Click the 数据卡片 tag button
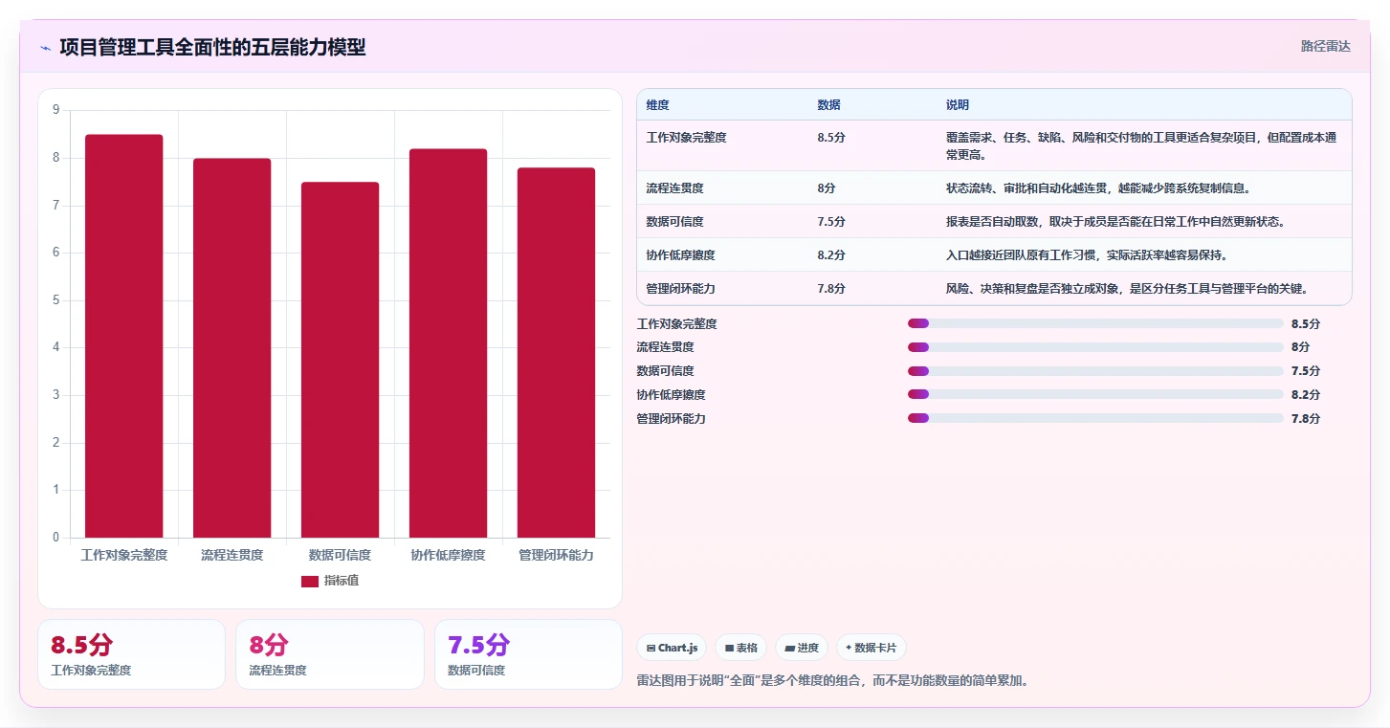The image size is (1390, 728). pos(871,648)
